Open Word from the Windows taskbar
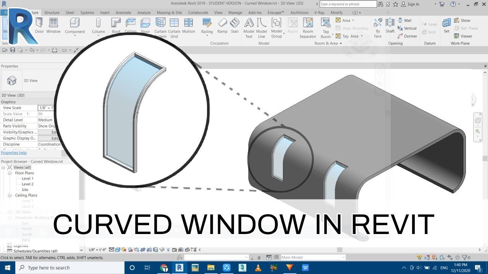The image size is (488, 274). click(x=305, y=268)
